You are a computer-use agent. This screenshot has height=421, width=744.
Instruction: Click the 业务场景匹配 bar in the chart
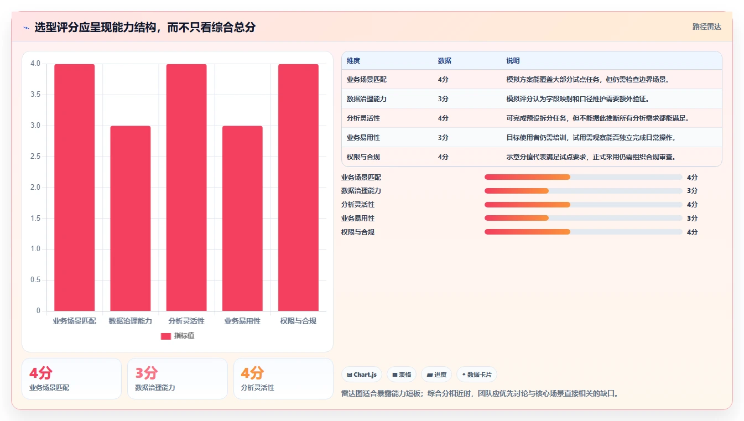(x=74, y=188)
